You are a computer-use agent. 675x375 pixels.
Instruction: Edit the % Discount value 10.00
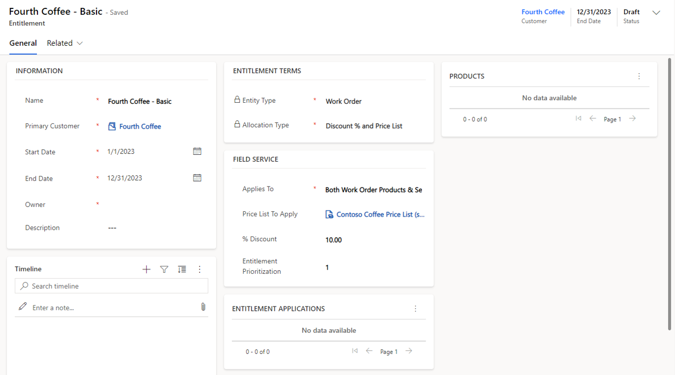pos(334,240)
